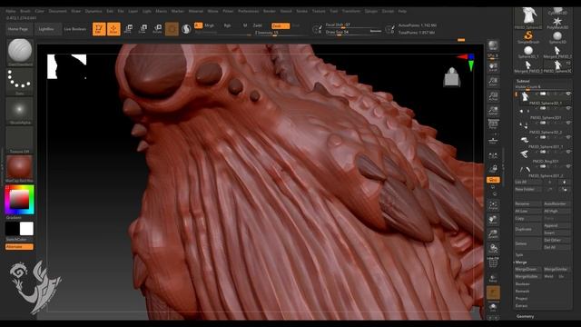Select the Rotate transform tool

157,29
